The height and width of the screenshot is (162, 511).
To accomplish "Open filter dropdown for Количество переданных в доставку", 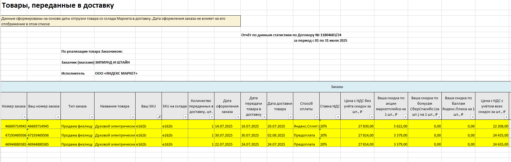I will tap(211, 117).
